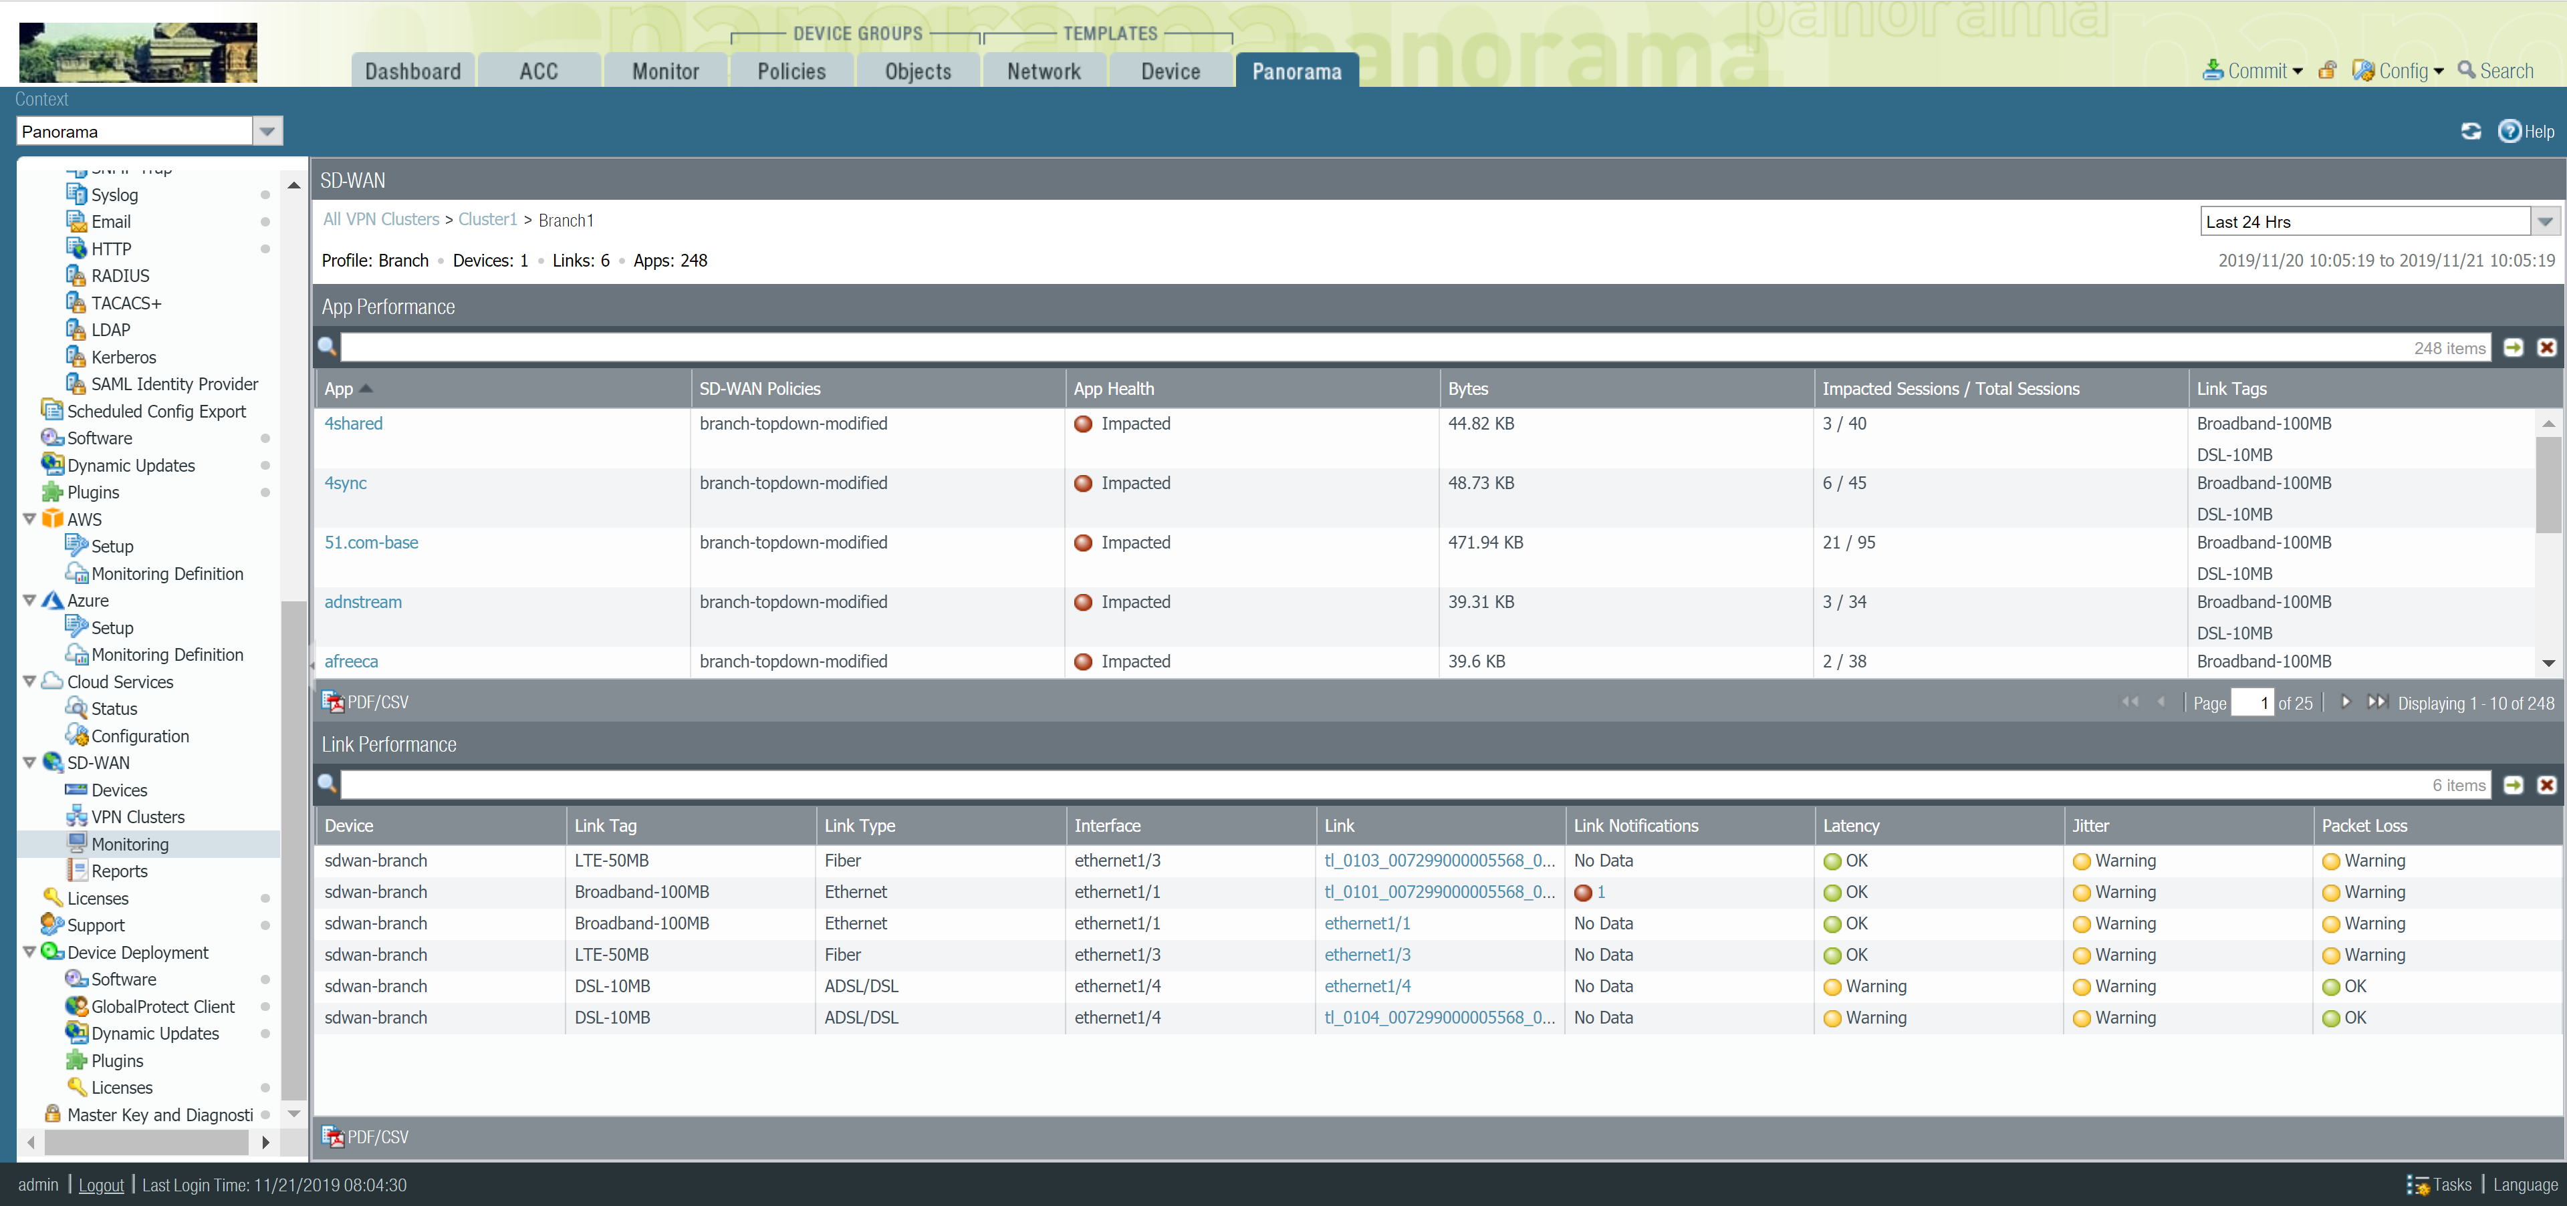Click the refresh icon next to Help
2567x1206 pixels.
2470,132
